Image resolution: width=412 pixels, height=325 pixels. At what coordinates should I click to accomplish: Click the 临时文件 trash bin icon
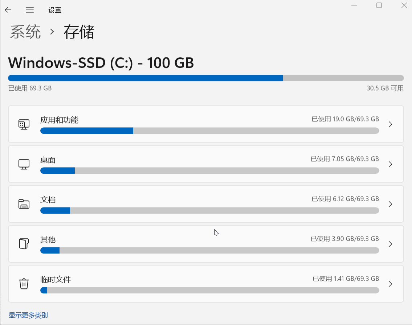pos(24,284)
